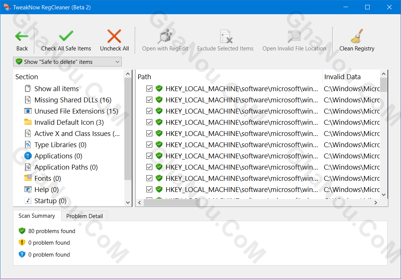Select Application Paths (0) section

66,167
